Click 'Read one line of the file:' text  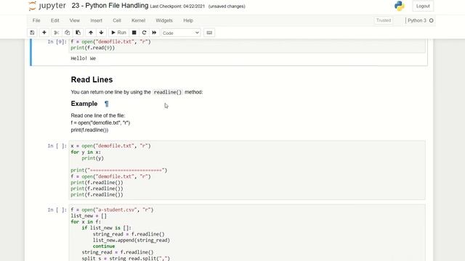[x=98, y=115]
